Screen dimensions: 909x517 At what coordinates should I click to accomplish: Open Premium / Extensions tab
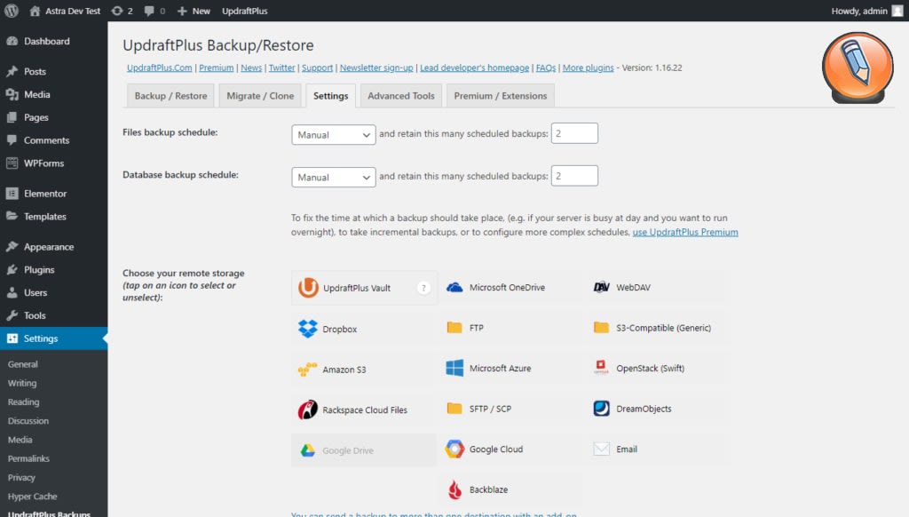501,96
